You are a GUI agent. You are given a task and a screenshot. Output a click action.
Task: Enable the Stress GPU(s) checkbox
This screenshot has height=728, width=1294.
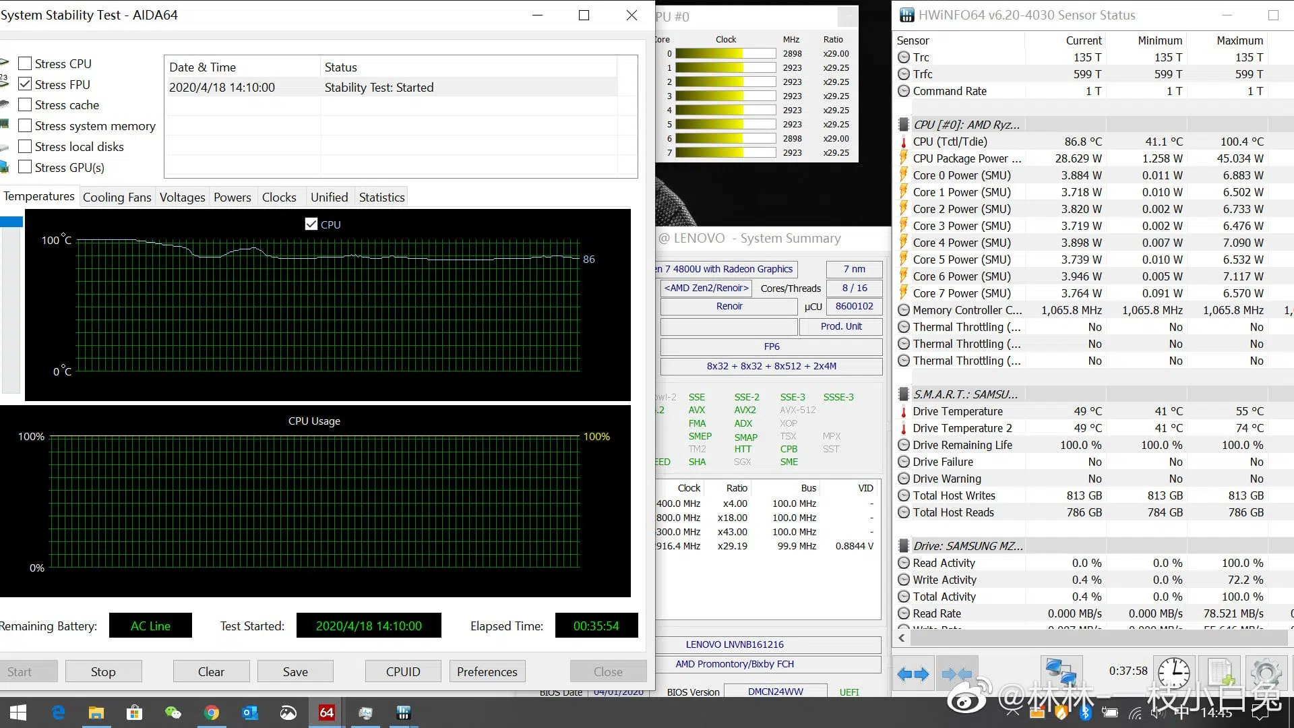point(25,167)
